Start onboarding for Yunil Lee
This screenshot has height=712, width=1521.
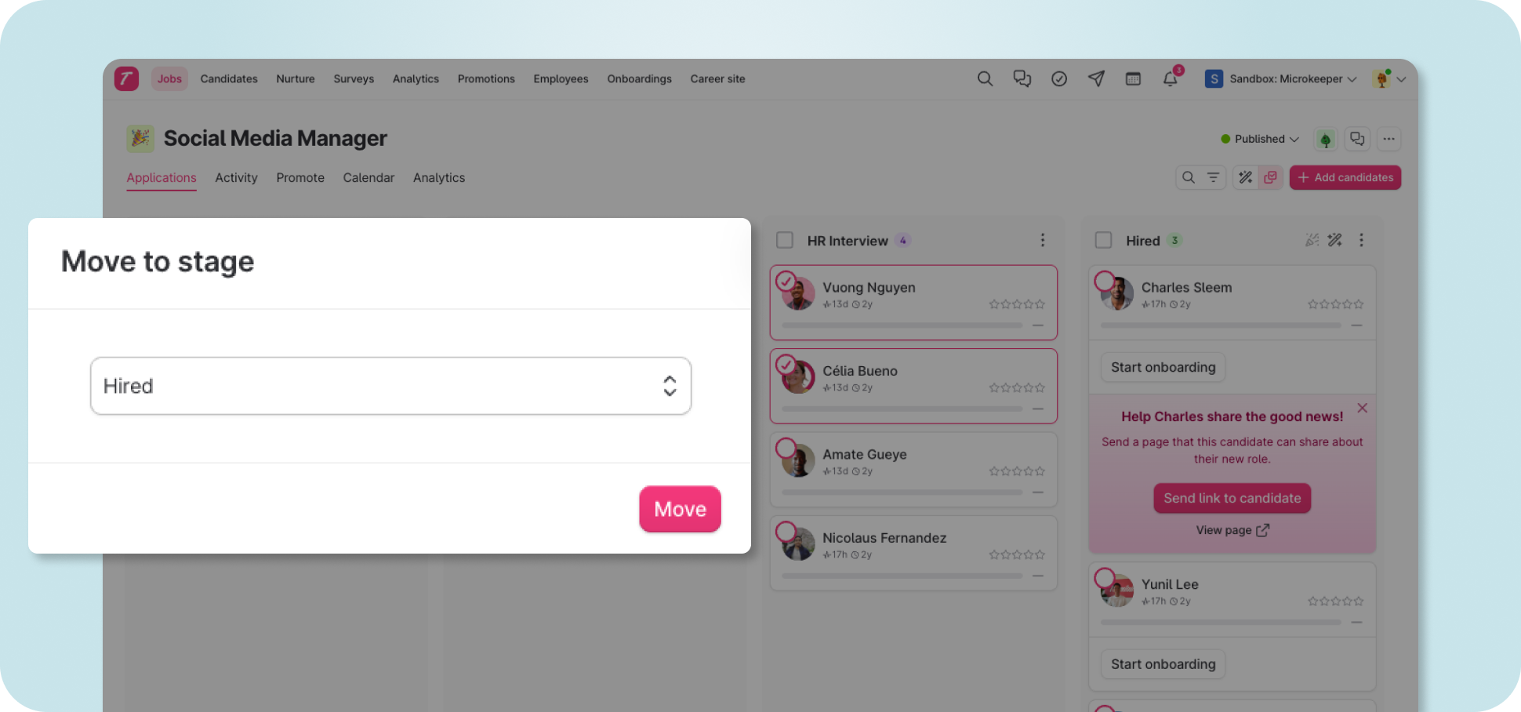(x=1163, y=664)
